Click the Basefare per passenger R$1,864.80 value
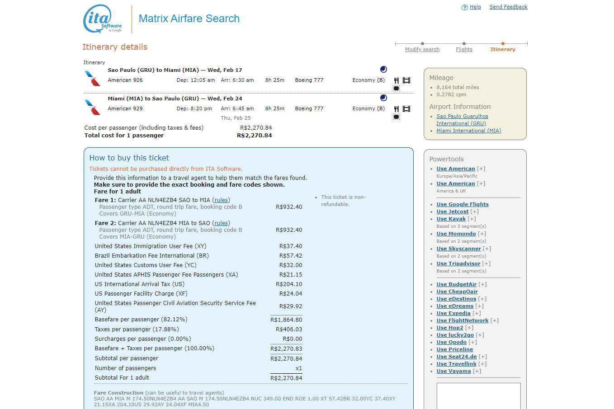Screen dimensions: 614x409 pos(286,320)
